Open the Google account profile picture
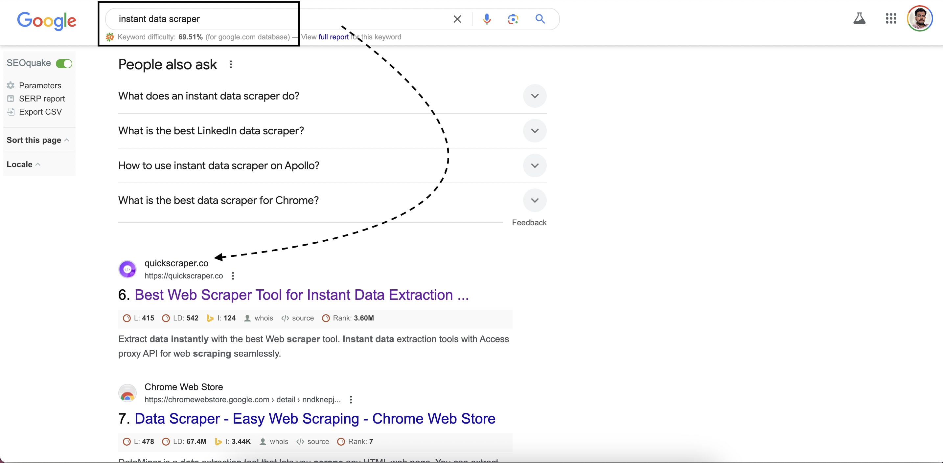This screenshot has height=463, width=943. (x=920, y=18)
